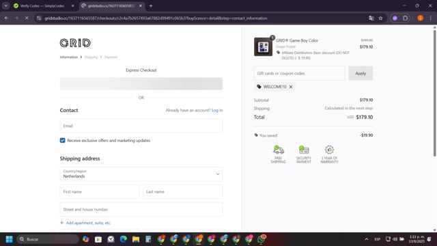Screen dimensions: 437x246
Task: Show hidden system tray icons
Action: click(367, 239)
